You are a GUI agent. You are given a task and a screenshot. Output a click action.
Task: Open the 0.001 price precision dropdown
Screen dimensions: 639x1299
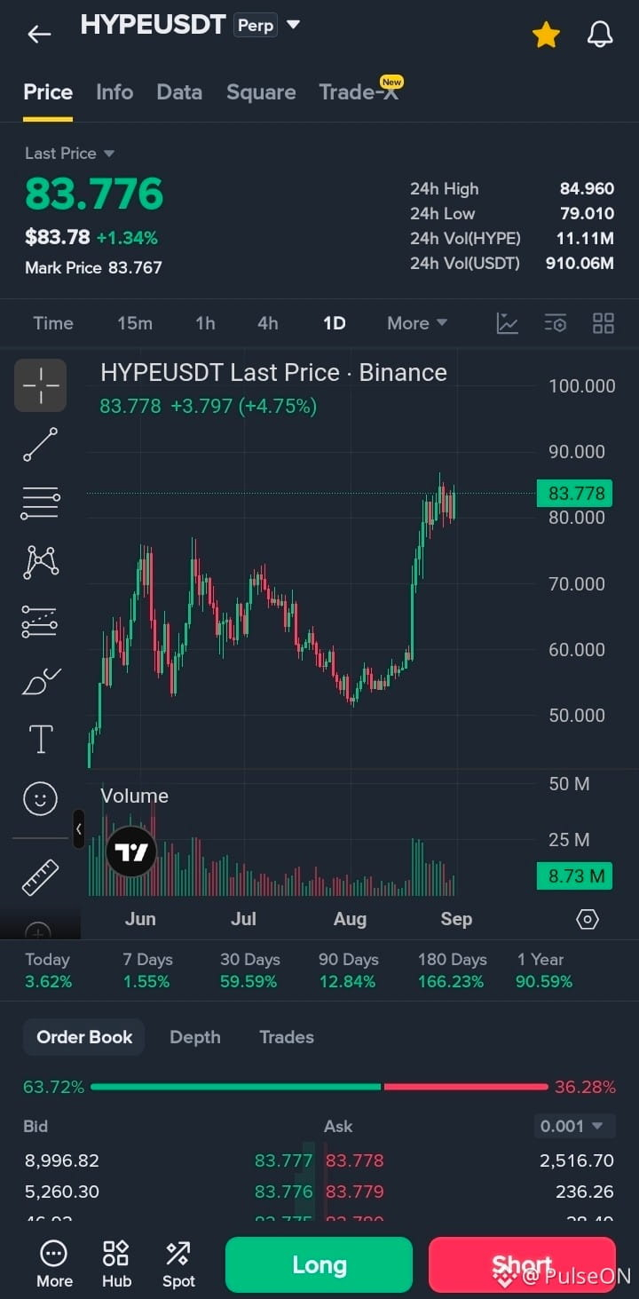tap(573, 1126)
